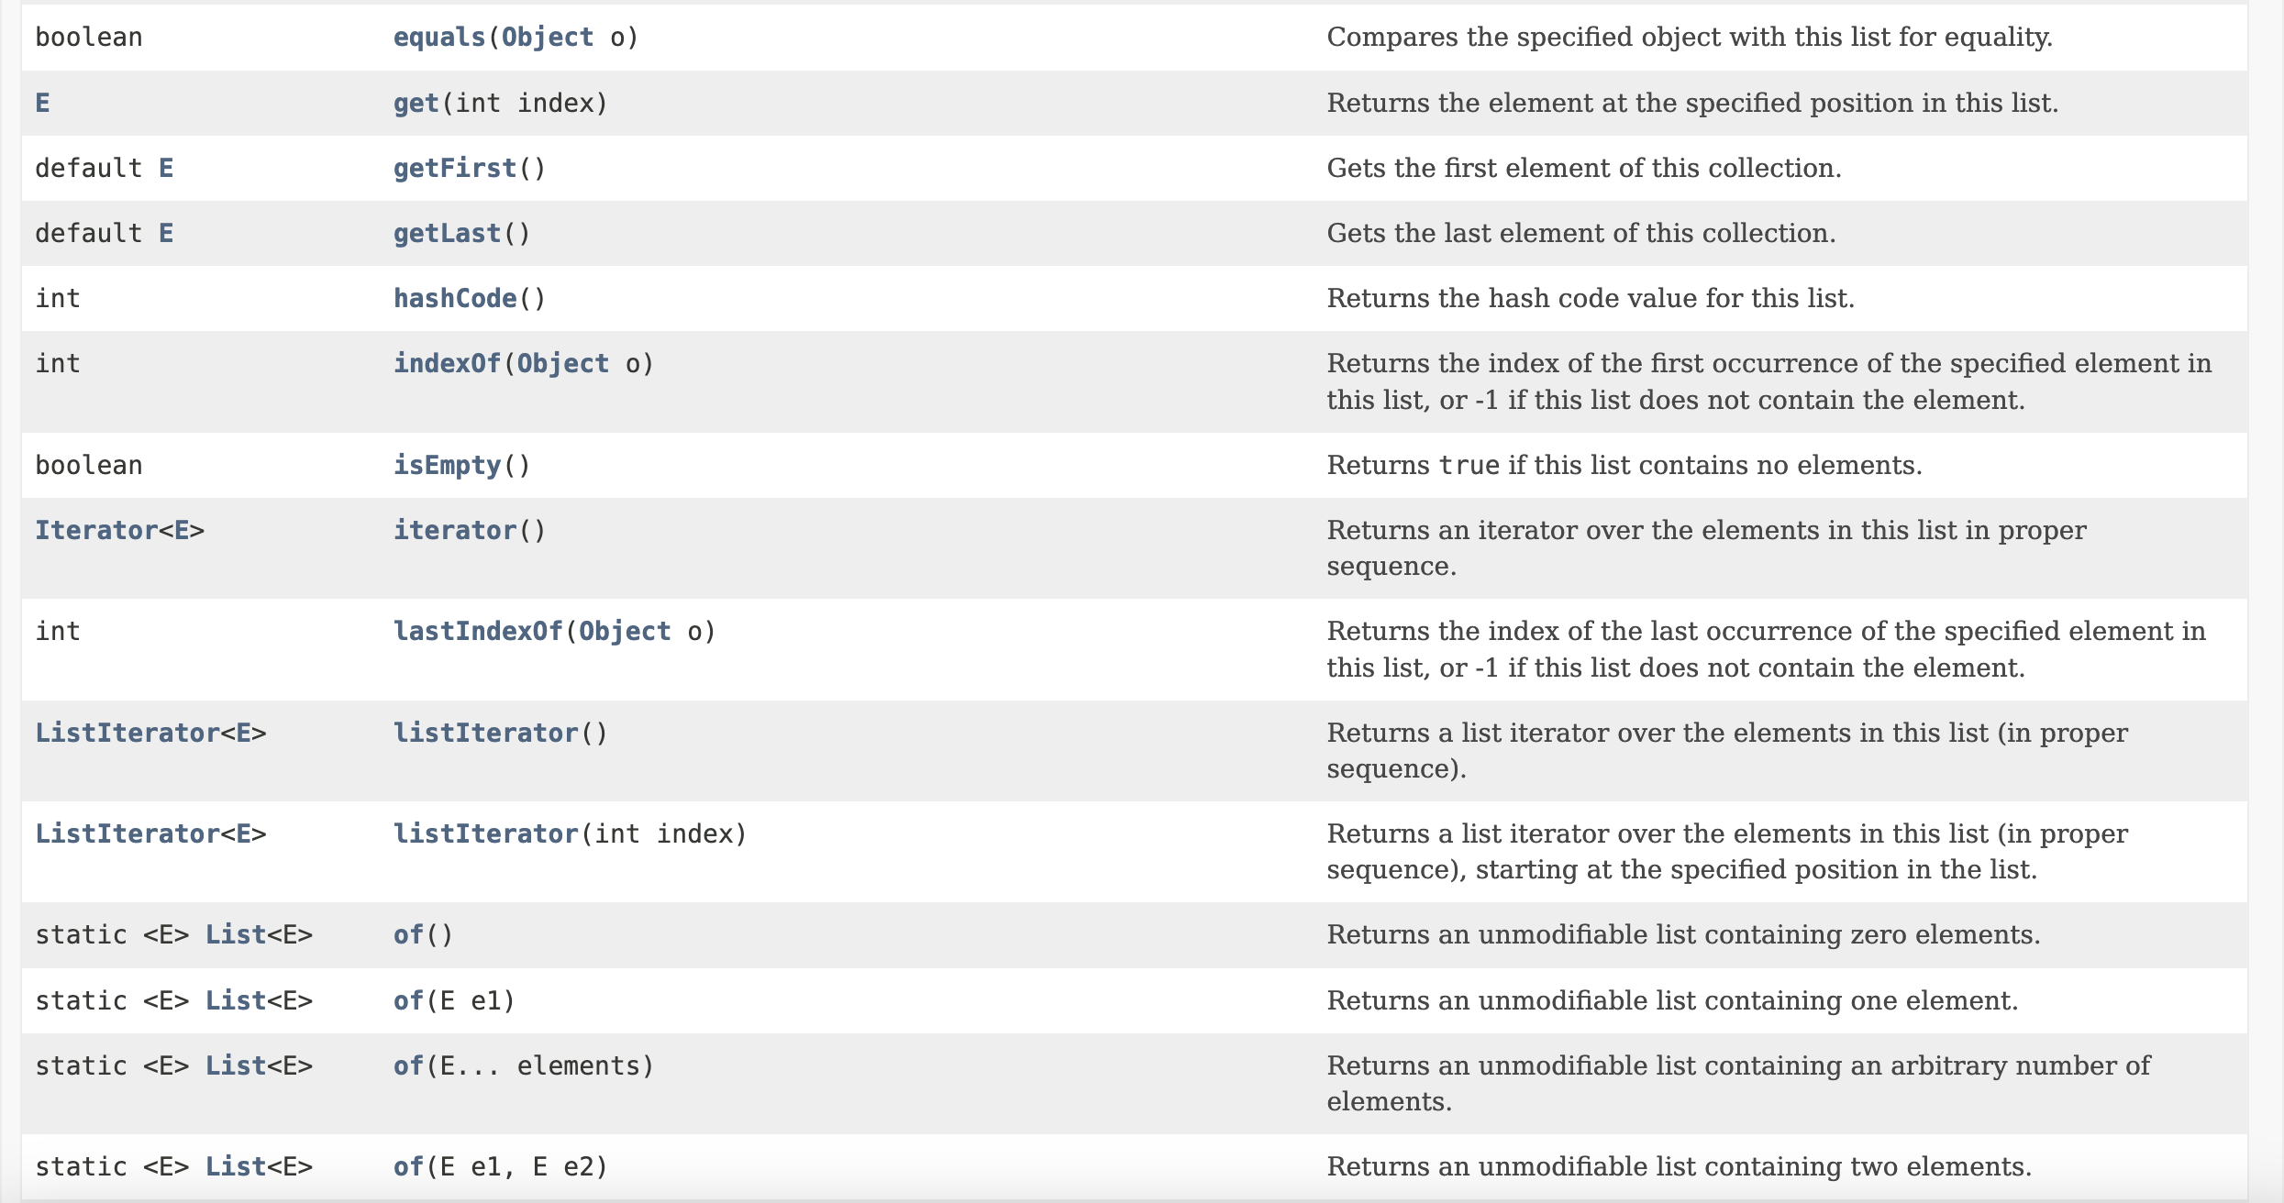Click the Object parameter type in indexOf
The image size is (2284, 1203).
pyautogui.click(x=563, y=364)
